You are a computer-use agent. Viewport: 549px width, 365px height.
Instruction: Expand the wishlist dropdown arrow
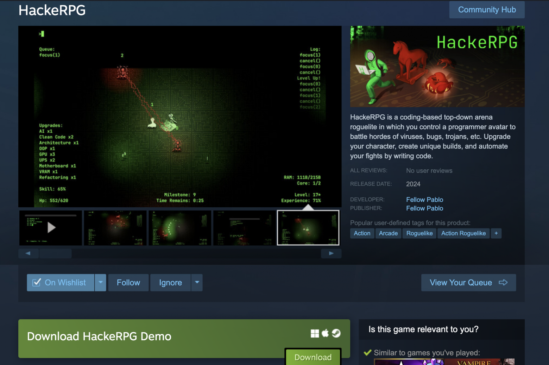coord(100,283)
